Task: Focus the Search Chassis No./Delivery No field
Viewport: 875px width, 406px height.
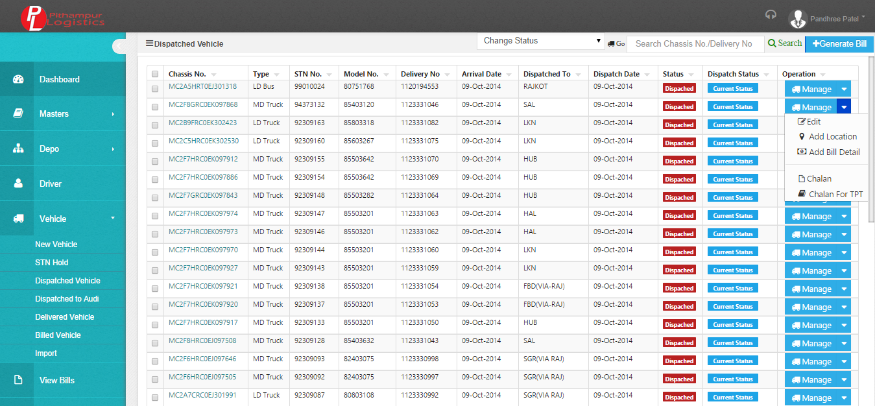Action: [695, 44]
